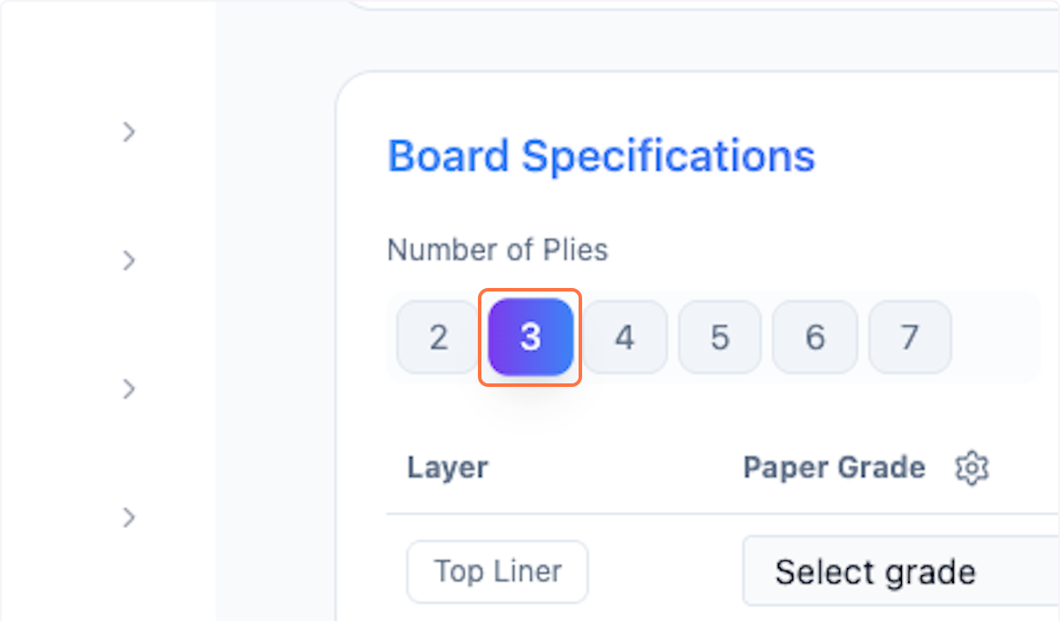Switch the ply count to 7
1060x621 pixels.
point(909,337)
